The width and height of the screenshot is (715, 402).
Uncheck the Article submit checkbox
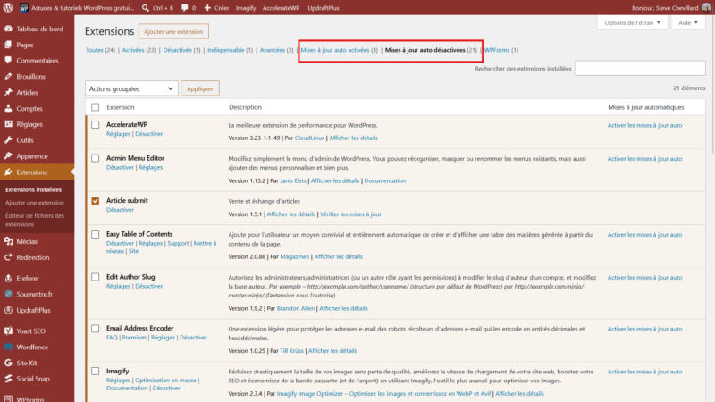(96, 200)
